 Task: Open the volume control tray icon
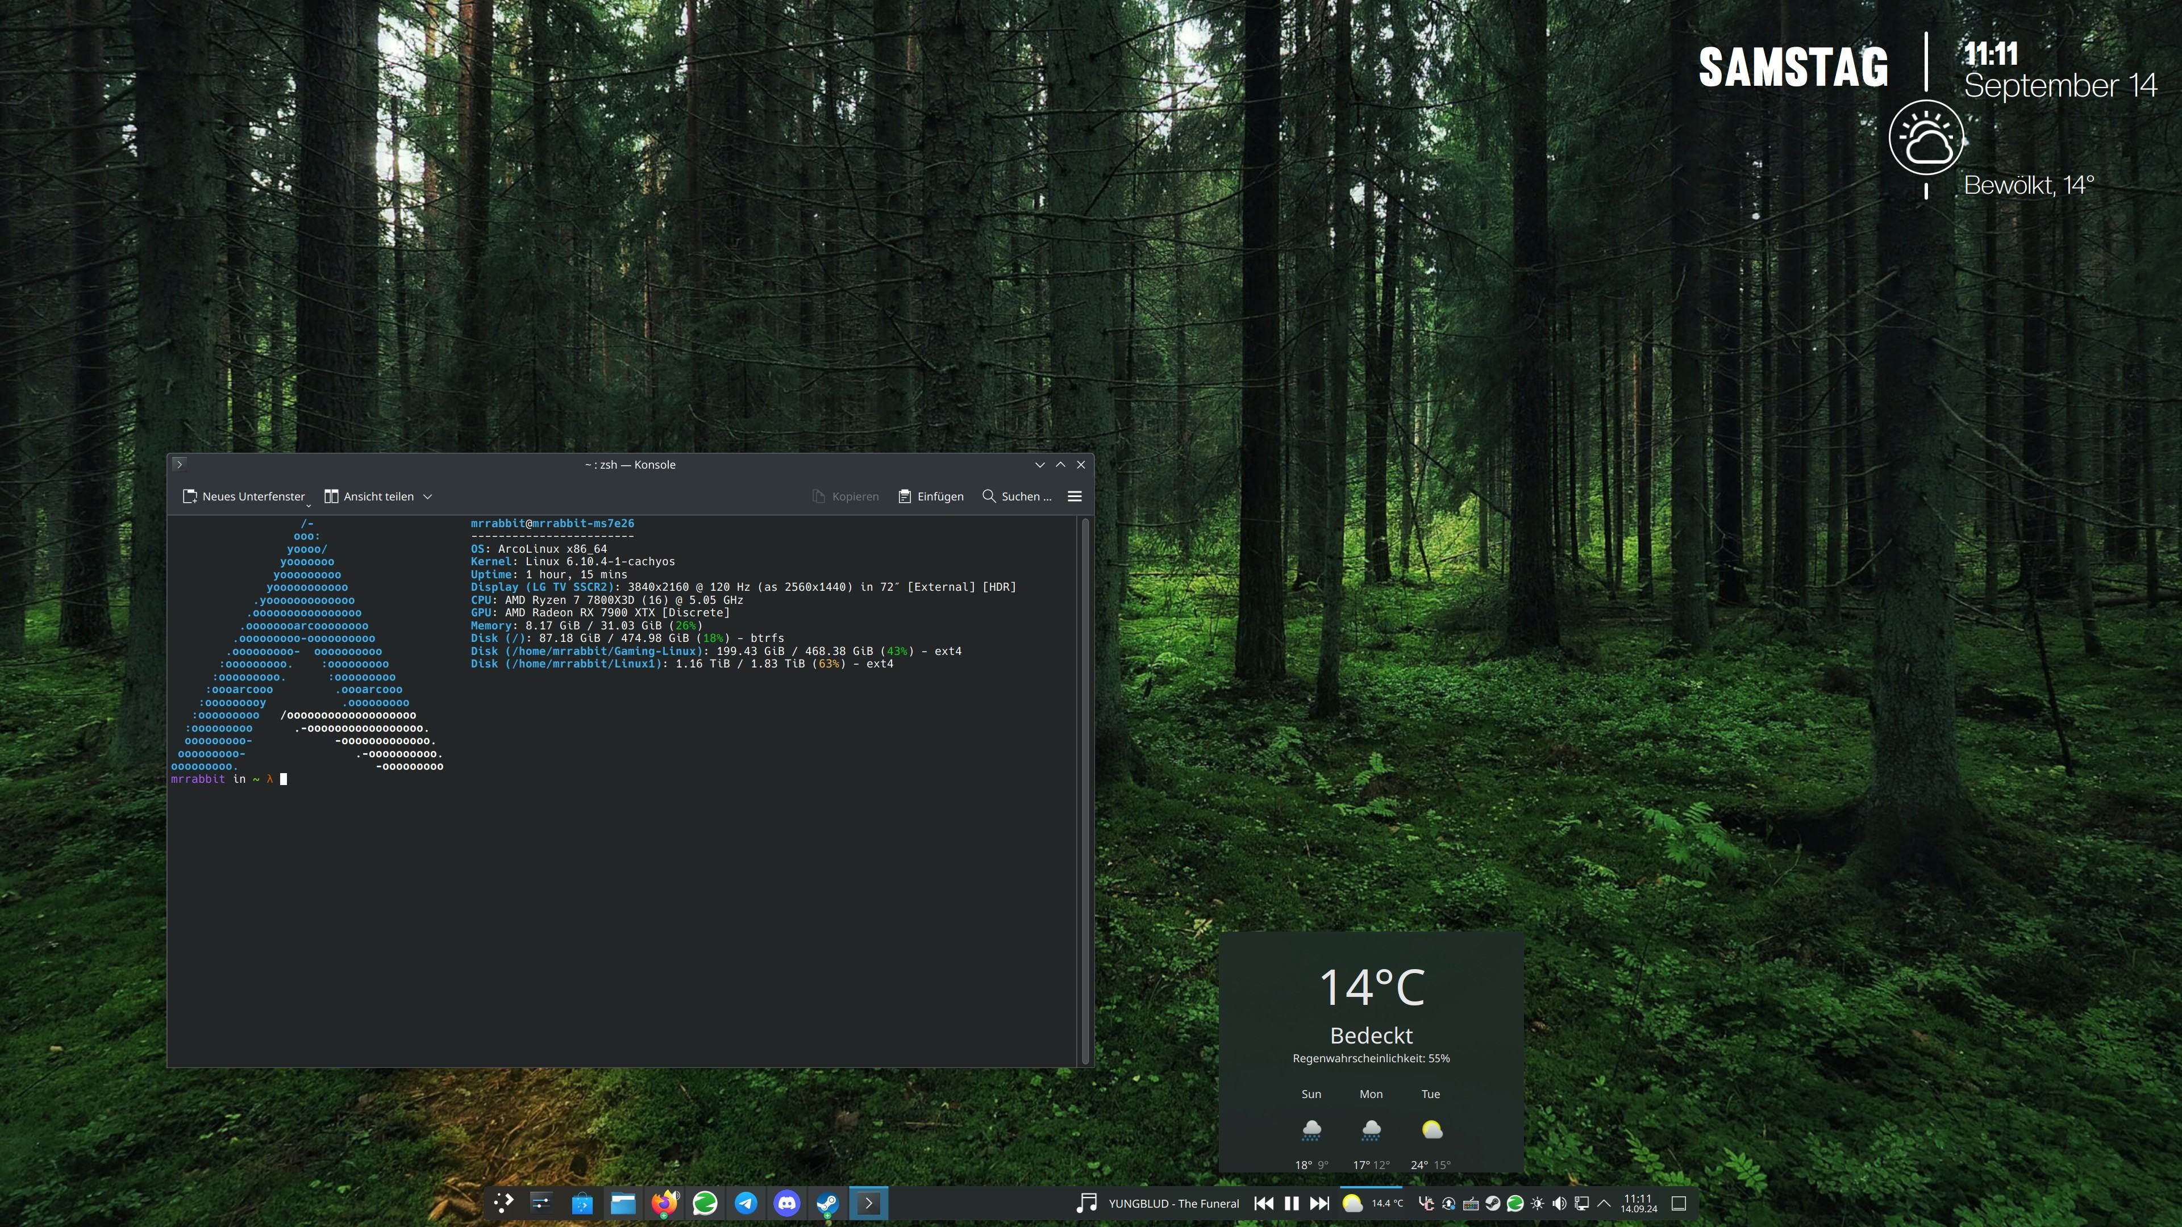1559,1203
